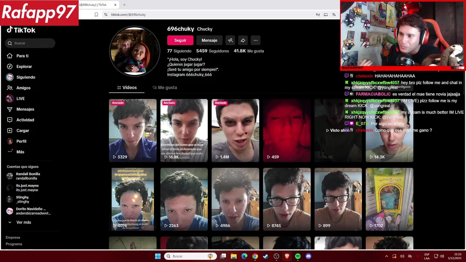Open pinned video with 1.4M views

coord(235,130)
